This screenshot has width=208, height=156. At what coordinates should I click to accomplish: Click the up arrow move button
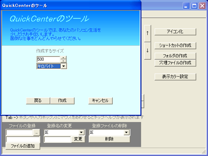tap(148, 33)
